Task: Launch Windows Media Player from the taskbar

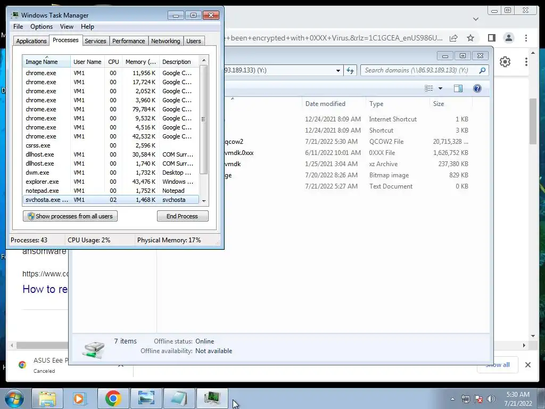Action: 79,398
